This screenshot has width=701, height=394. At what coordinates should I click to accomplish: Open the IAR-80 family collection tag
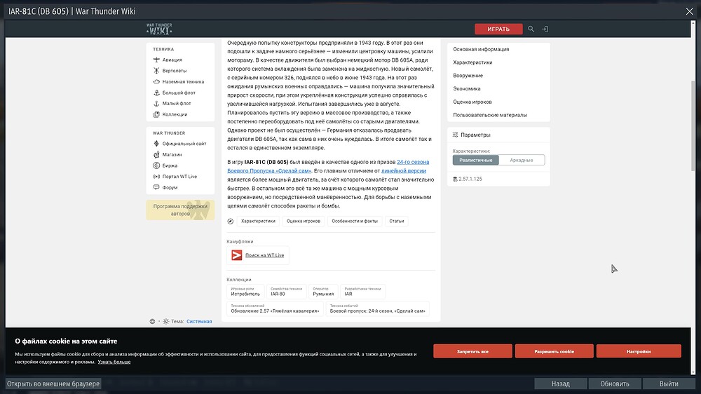click(x=286, y=292)
